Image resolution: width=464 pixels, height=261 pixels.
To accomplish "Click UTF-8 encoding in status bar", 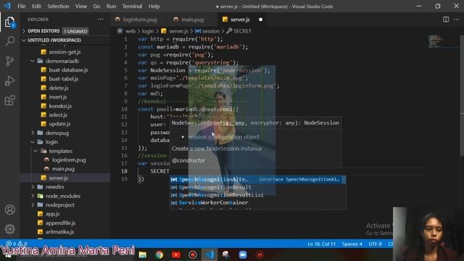I will tap(376, 244).
